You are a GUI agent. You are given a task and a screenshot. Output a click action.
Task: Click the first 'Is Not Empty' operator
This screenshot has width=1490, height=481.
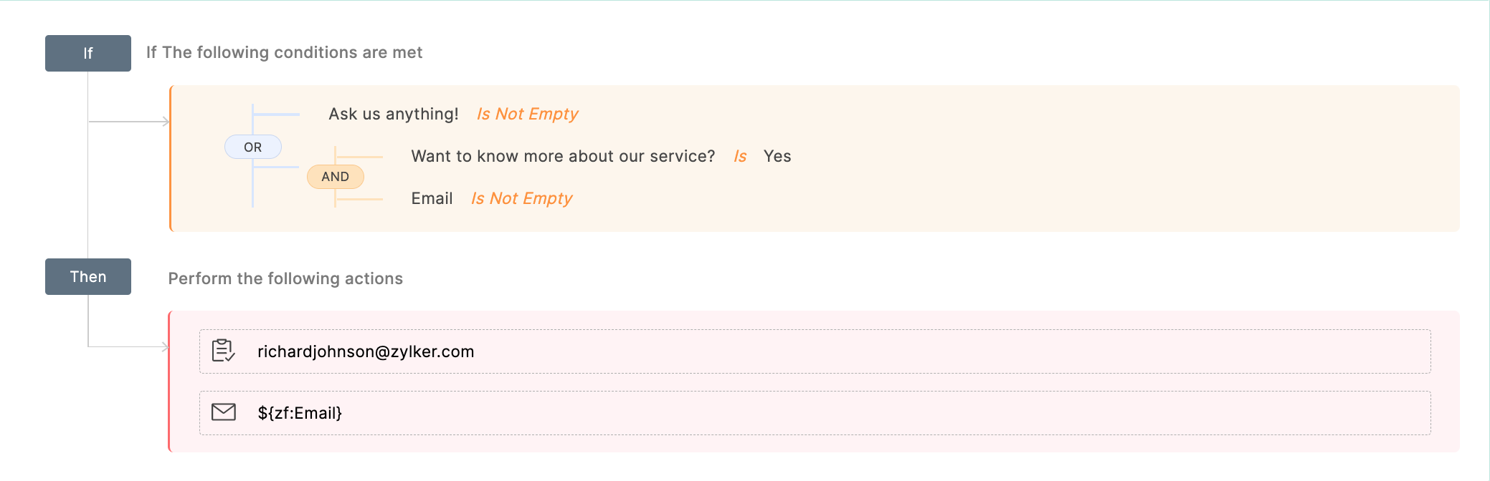click(x=527, y=115)
